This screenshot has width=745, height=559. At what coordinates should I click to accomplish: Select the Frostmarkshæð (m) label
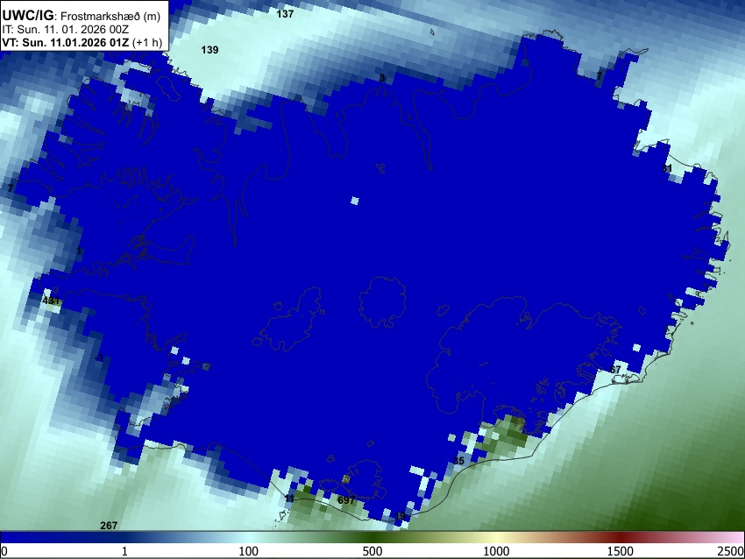pos(110,17)
